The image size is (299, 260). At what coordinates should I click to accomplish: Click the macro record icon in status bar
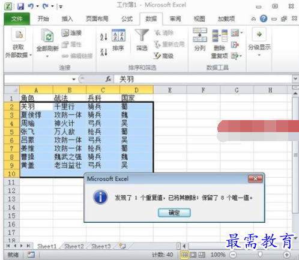pyautogui.click(x=31, y=255)
